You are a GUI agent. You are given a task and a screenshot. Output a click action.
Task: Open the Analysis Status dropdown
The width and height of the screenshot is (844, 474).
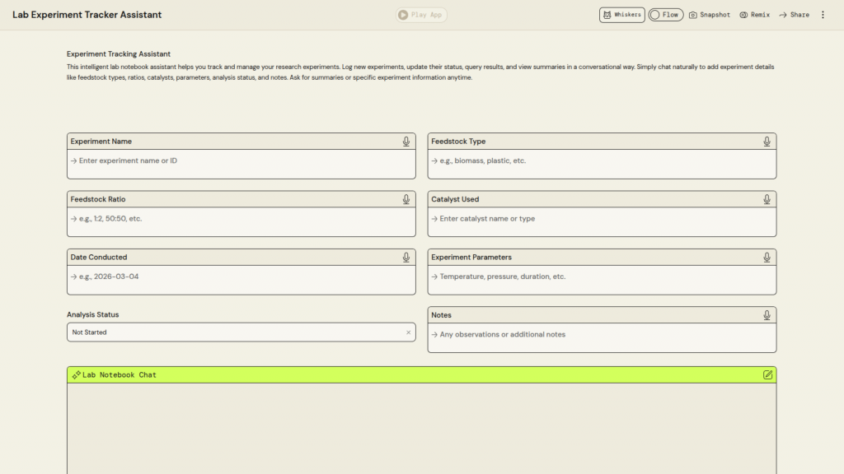pos(235,332)
